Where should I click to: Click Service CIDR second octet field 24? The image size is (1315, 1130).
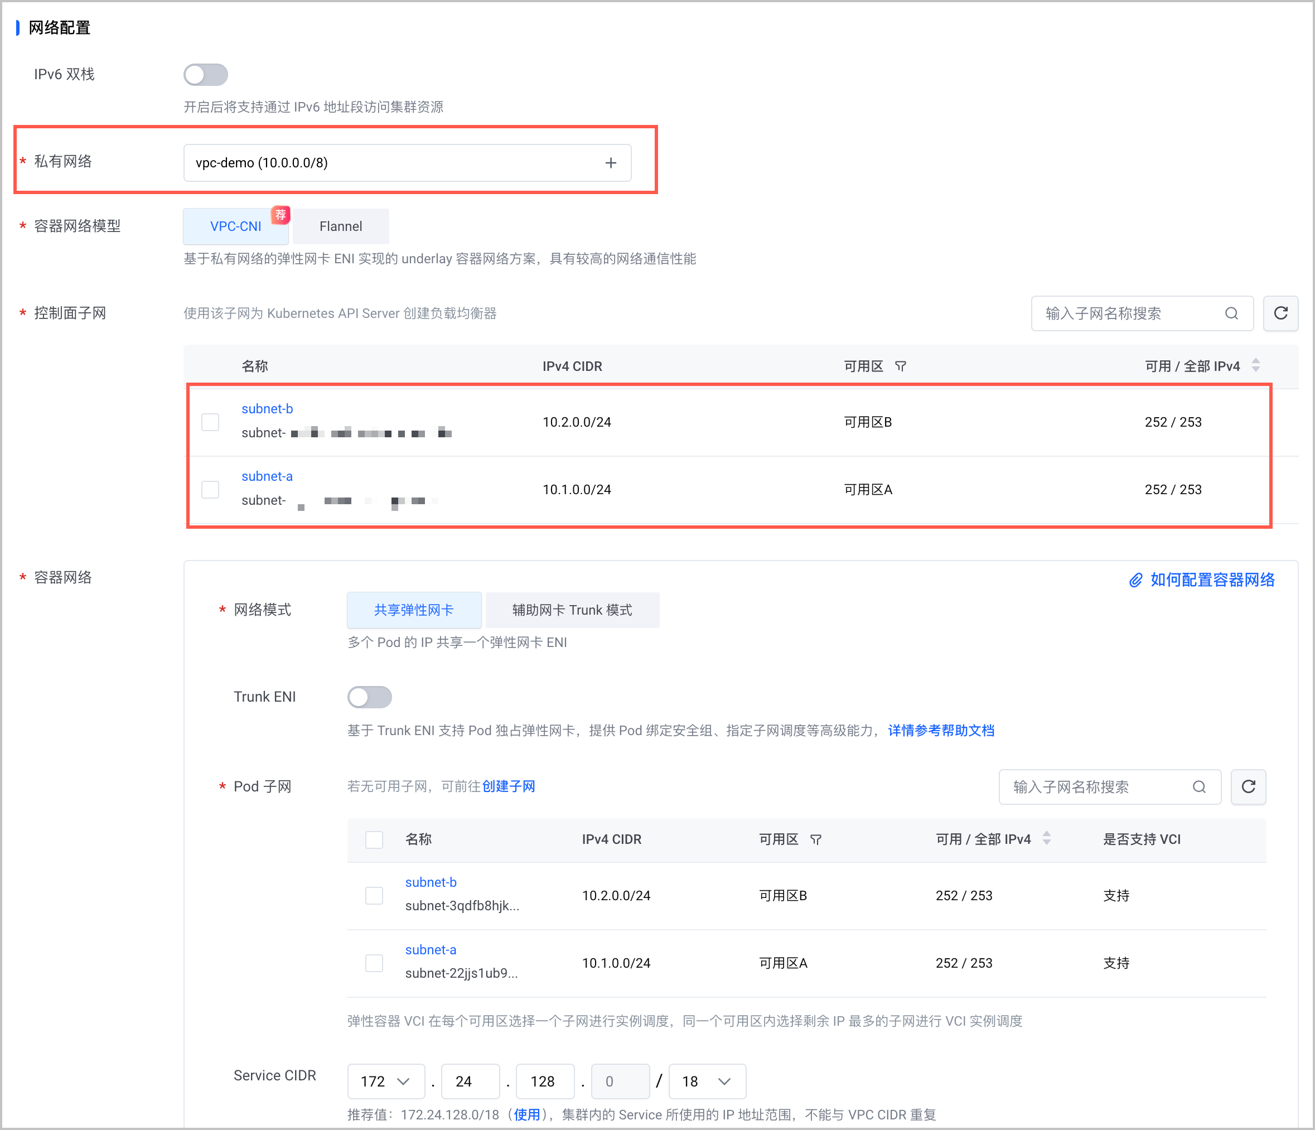pyautogui.click(x=470, y=1081)
